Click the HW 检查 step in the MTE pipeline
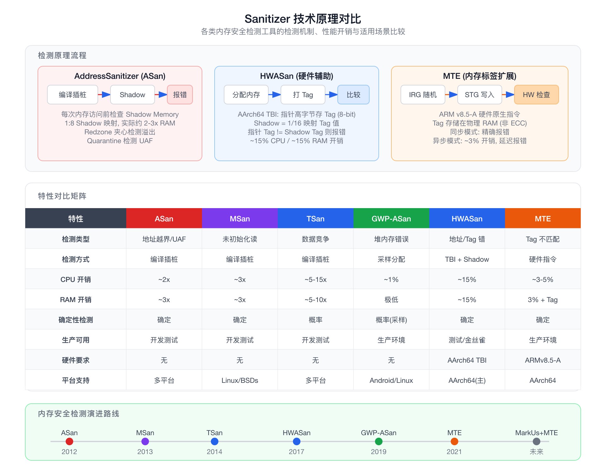Viewport: 606px width, 473px height. (537, 94)
